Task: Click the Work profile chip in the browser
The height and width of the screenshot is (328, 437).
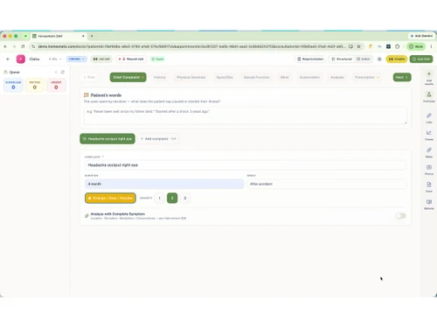Action: pyautogui.click(x=416, y=46)
